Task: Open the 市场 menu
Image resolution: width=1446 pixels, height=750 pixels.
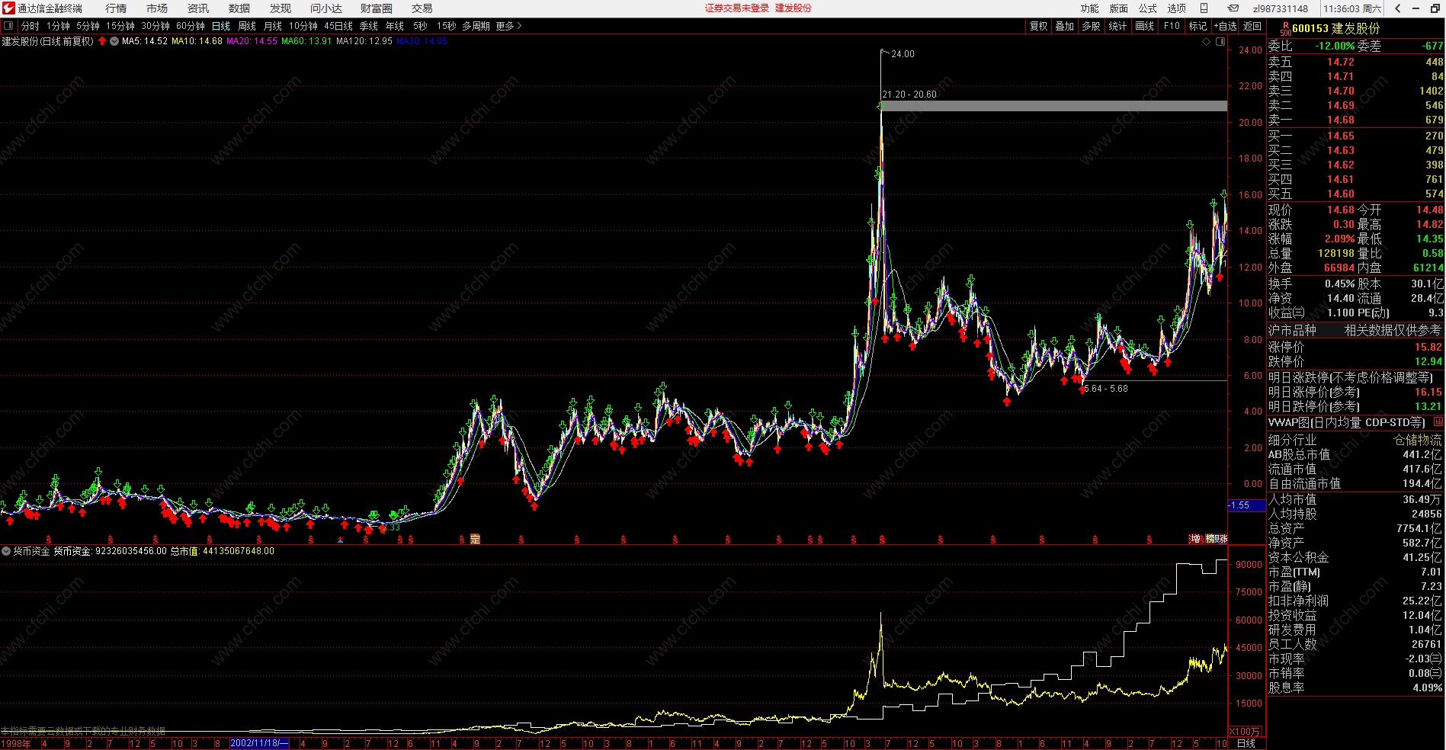Action: (x=157, y=8)
